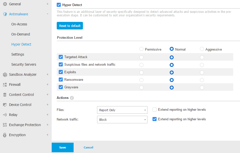Click the General gear icon
The image size is (240, 153).
[5, 4]
